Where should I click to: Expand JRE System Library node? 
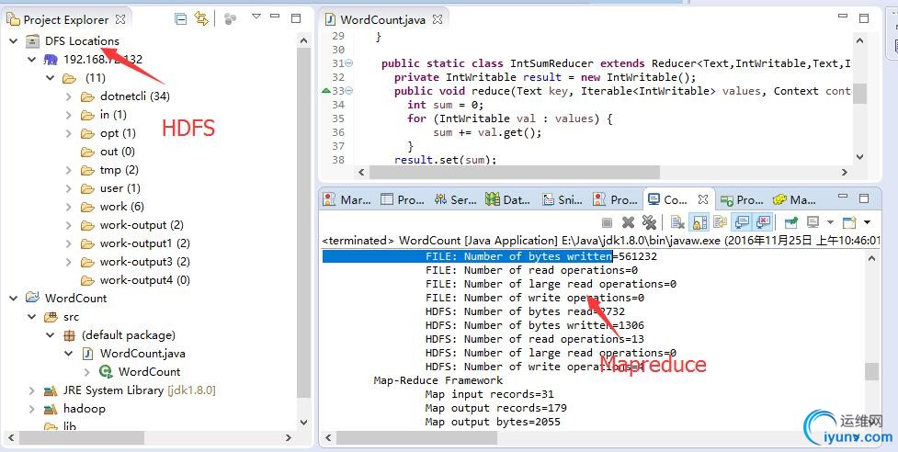tap(32, 390)
